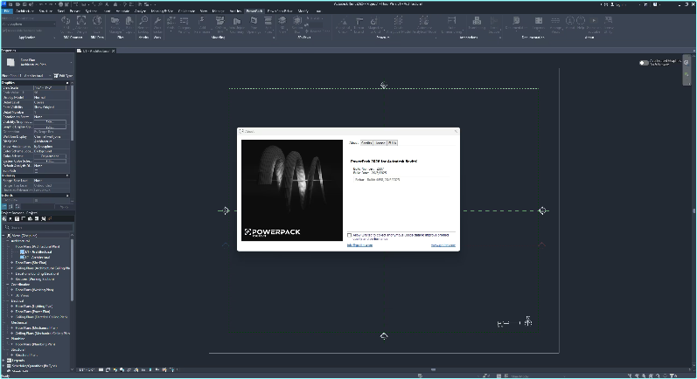Click the Section Box ribbon icon
Screen dimensions: 697x379
point(297,22)
